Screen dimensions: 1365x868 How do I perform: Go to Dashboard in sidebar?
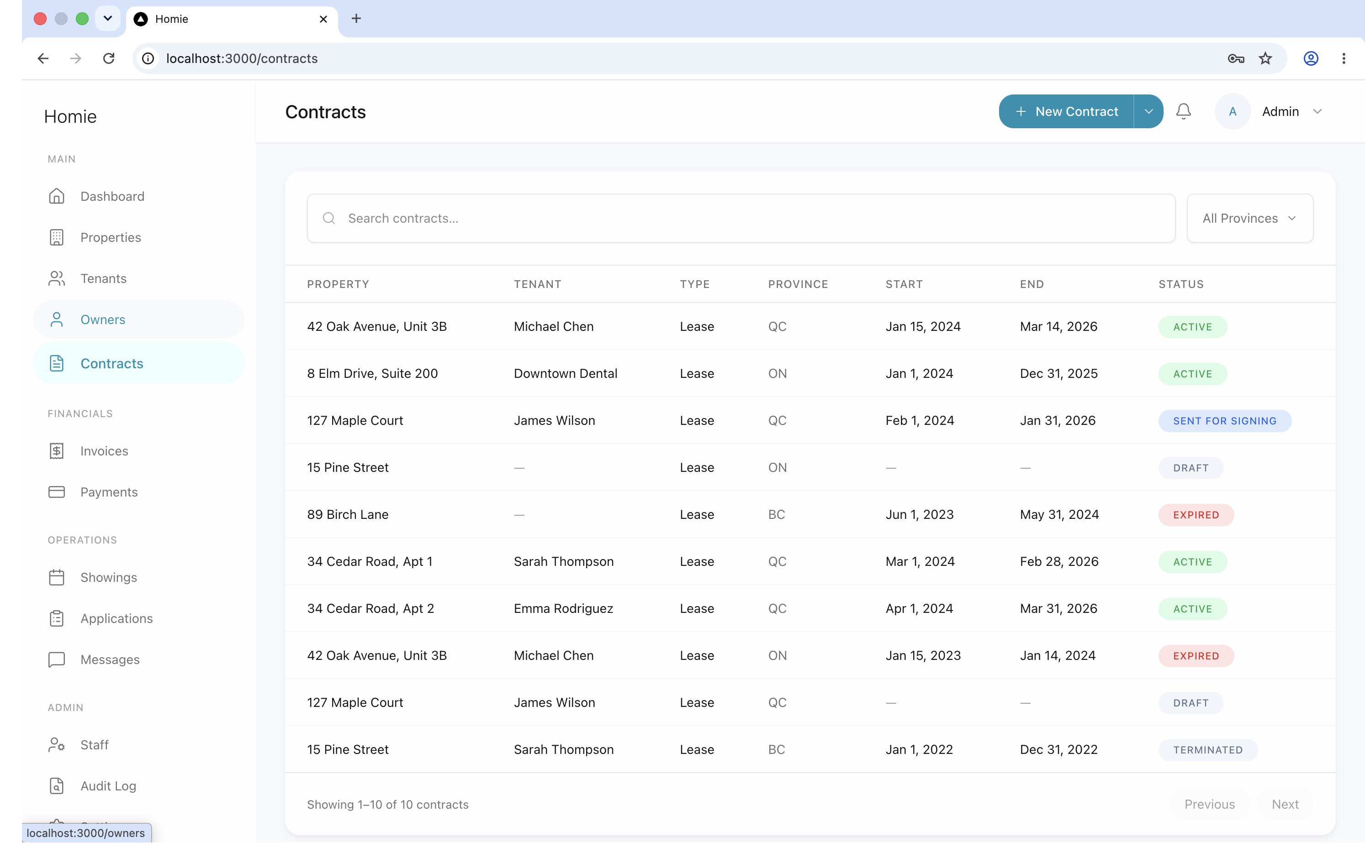coord(139,196)
